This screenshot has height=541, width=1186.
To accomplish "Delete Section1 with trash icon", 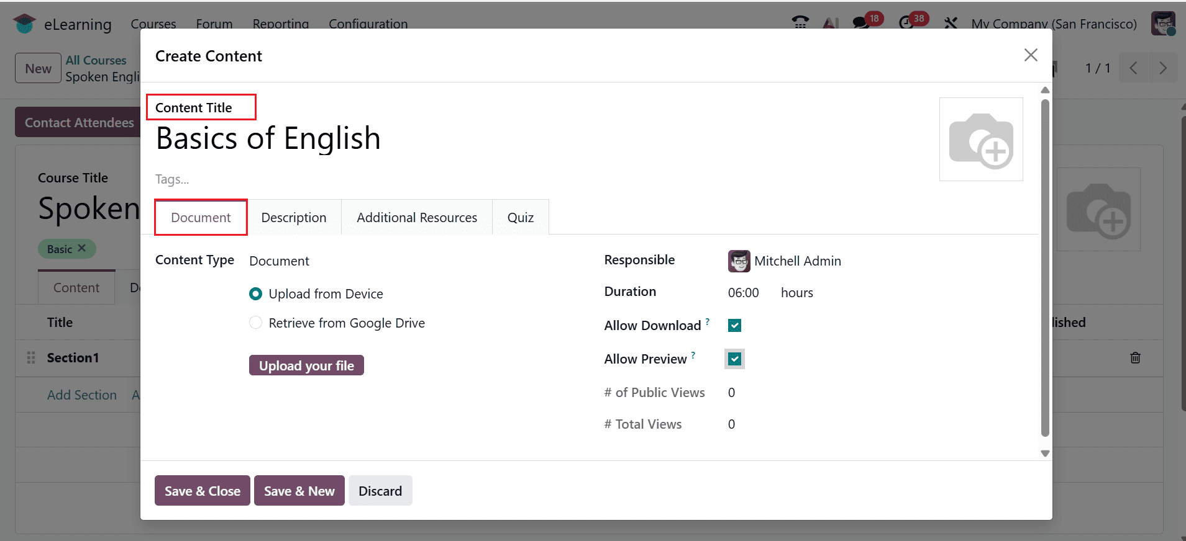I will (1135, 357).
